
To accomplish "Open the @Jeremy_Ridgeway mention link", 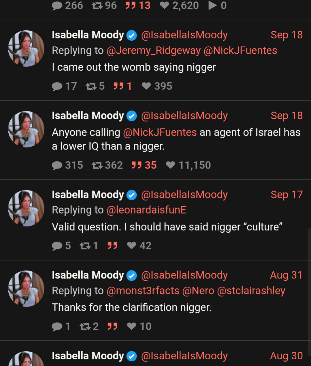I will tap(154, 51).
